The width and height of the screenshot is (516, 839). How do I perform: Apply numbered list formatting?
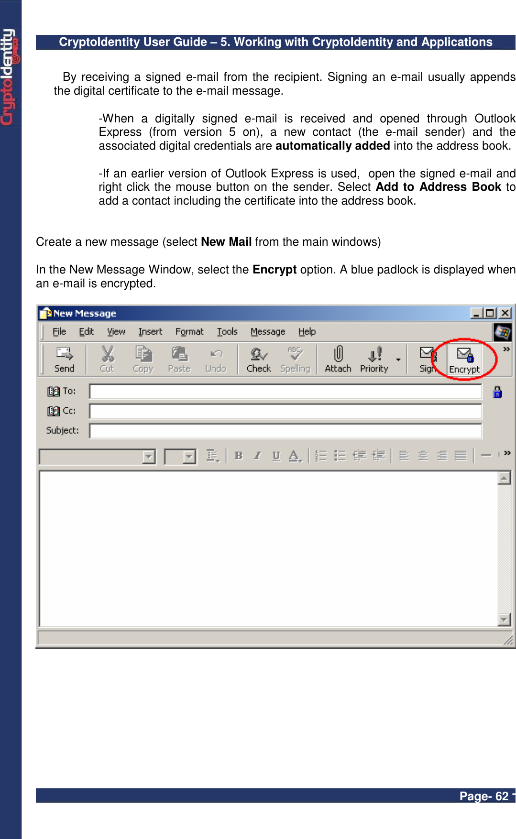point(321,456)
